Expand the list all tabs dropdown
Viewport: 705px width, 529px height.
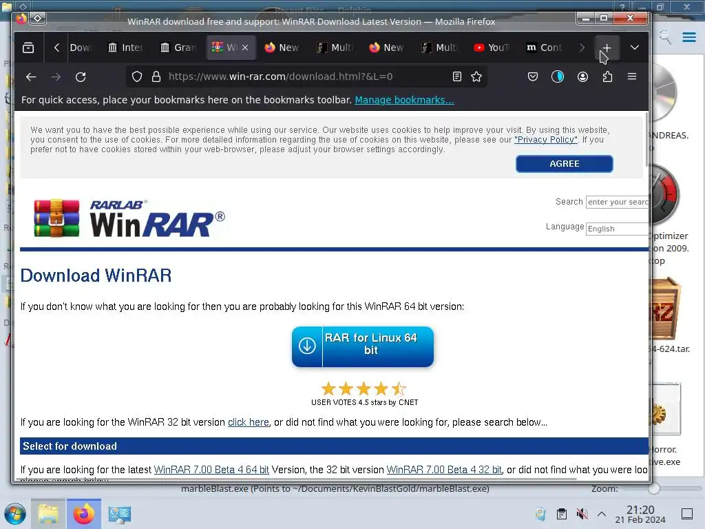[634, 48]
